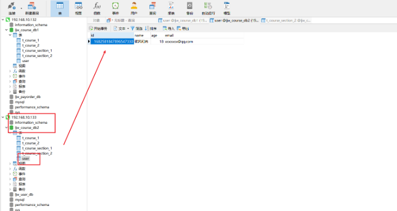Click the Sort (排序) button
The image size is (397, 211).
[151, 29]
